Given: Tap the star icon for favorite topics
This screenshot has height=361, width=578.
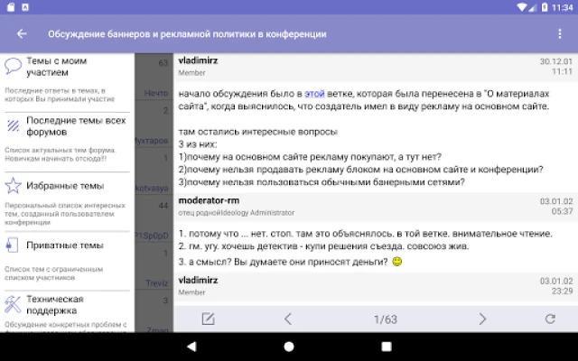Looking at the screenshot, I should tap(13, 187).
